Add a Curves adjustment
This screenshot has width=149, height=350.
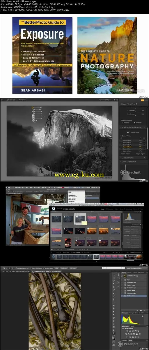point(133,331)
